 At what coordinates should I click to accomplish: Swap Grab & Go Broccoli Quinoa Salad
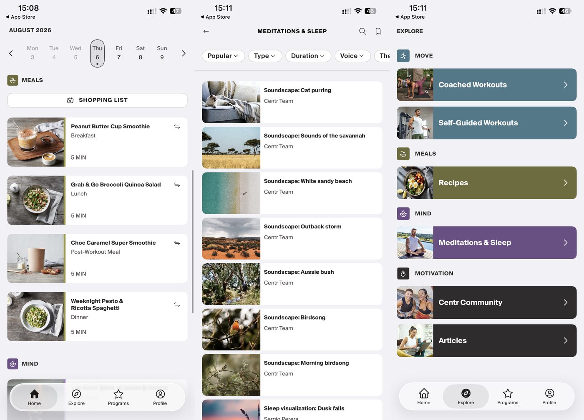click(177, 185)
